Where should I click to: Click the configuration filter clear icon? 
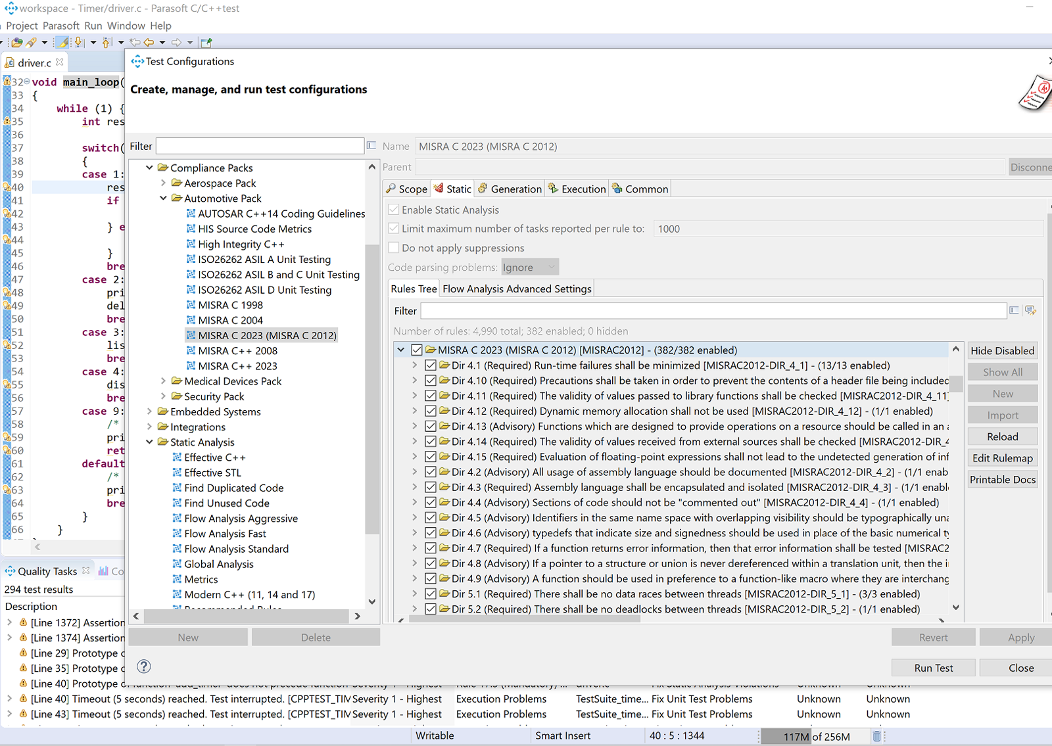click(371, 145)
